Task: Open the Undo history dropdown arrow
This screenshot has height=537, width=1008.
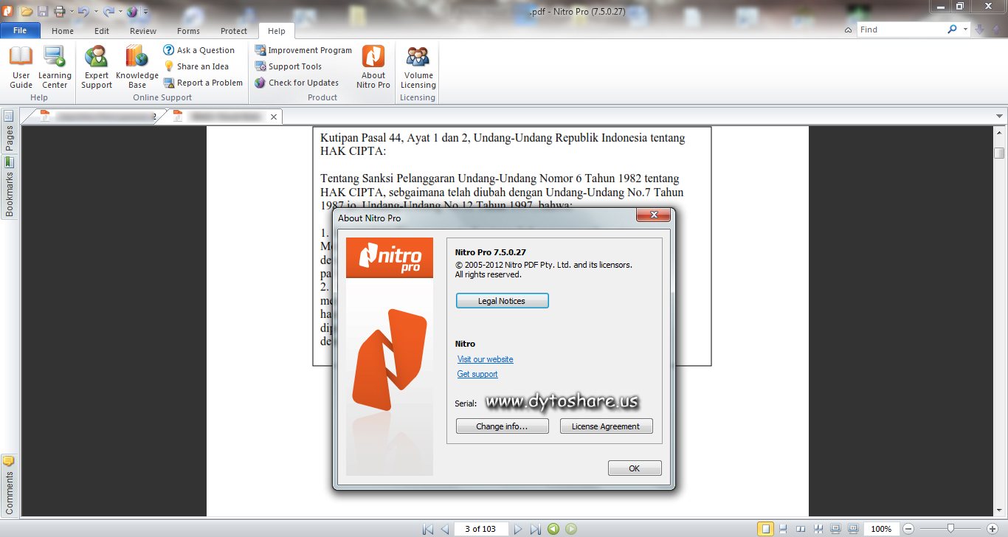Action: coord(95,12)
